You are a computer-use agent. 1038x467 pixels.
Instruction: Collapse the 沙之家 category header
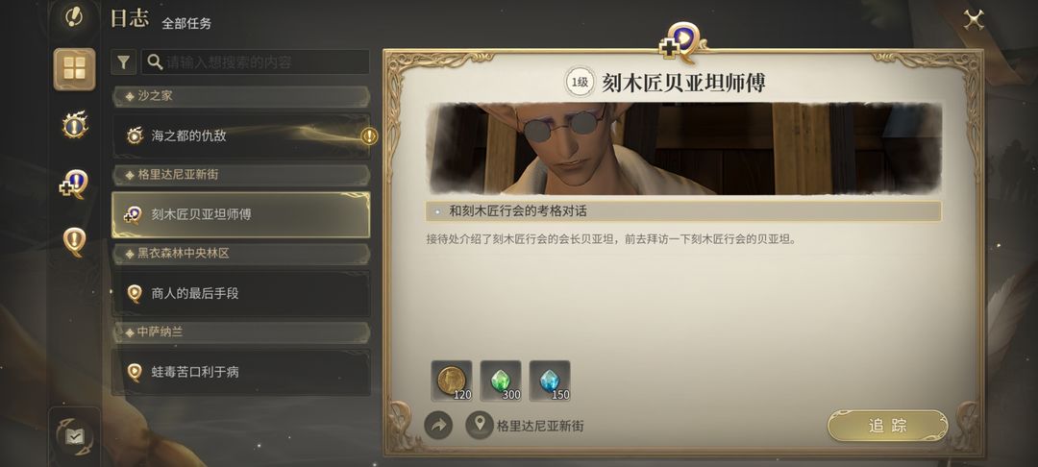[x=241, y=97]
